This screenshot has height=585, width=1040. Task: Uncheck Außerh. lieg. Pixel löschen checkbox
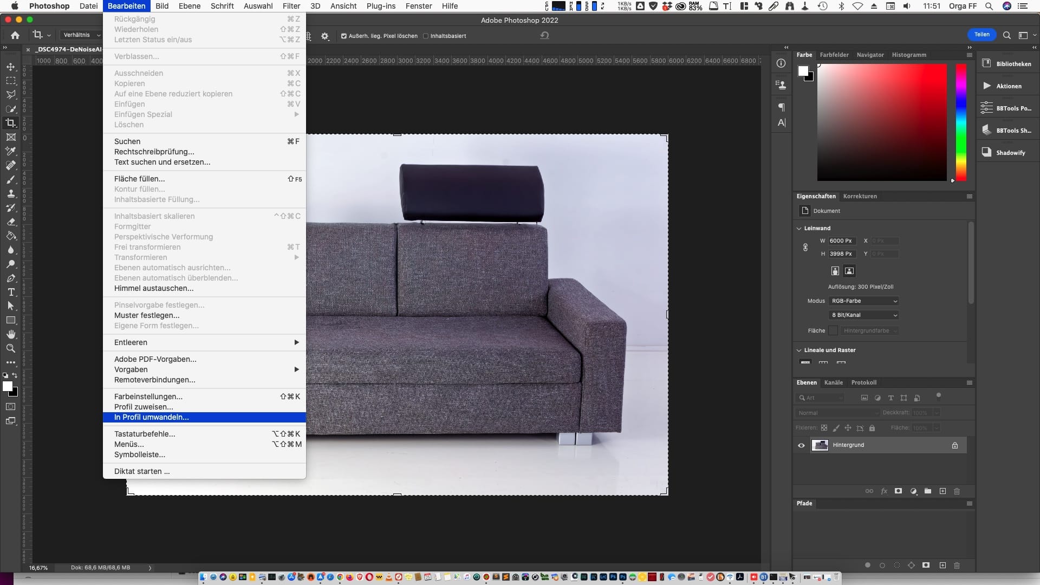(x=343, y=36)
